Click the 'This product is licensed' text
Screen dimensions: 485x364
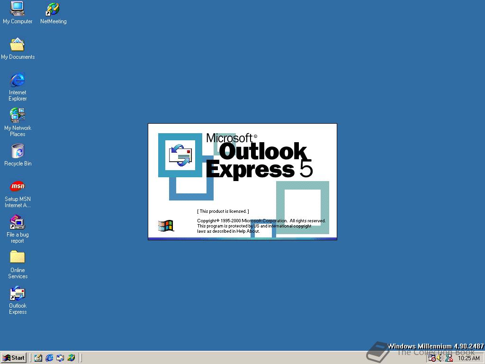223,211
